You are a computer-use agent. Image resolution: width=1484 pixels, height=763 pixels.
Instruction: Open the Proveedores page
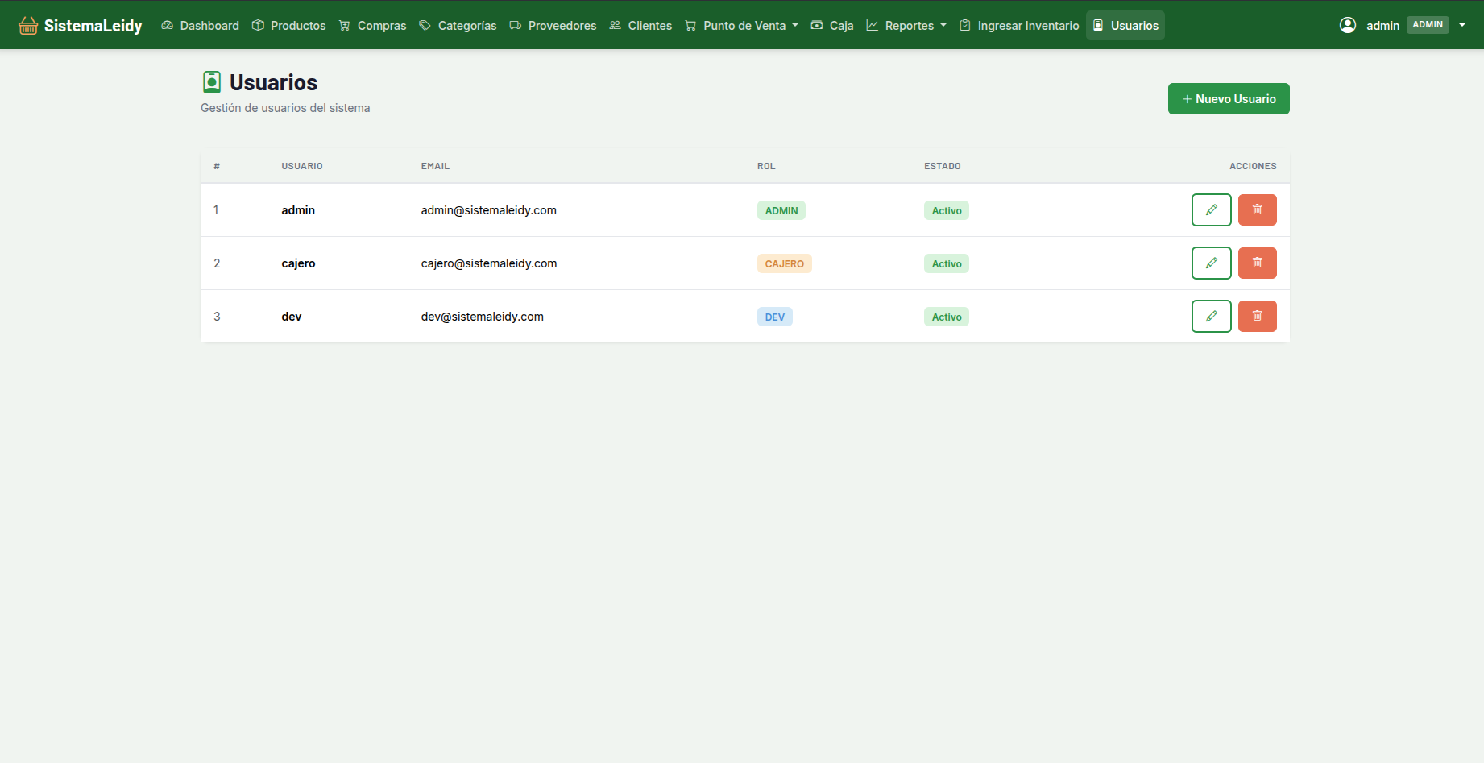tap(553, 26)
